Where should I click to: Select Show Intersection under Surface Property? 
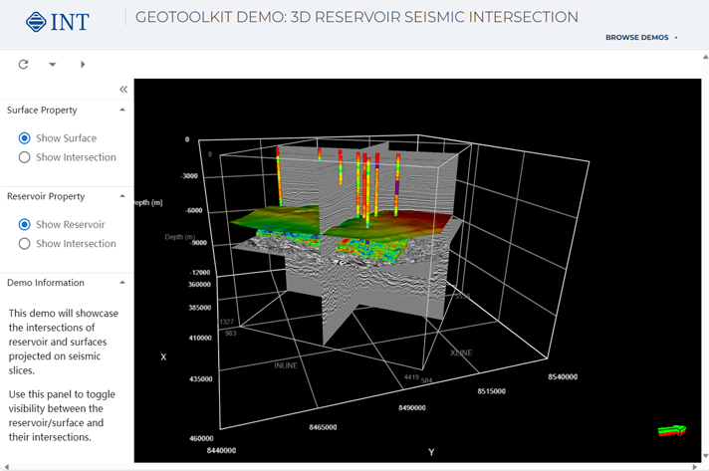point(25,157)
